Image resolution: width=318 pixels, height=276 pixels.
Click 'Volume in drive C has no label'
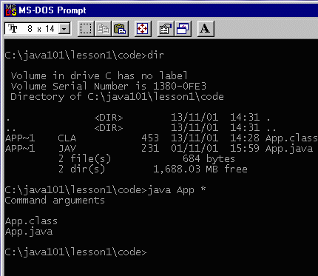point(99,75)
